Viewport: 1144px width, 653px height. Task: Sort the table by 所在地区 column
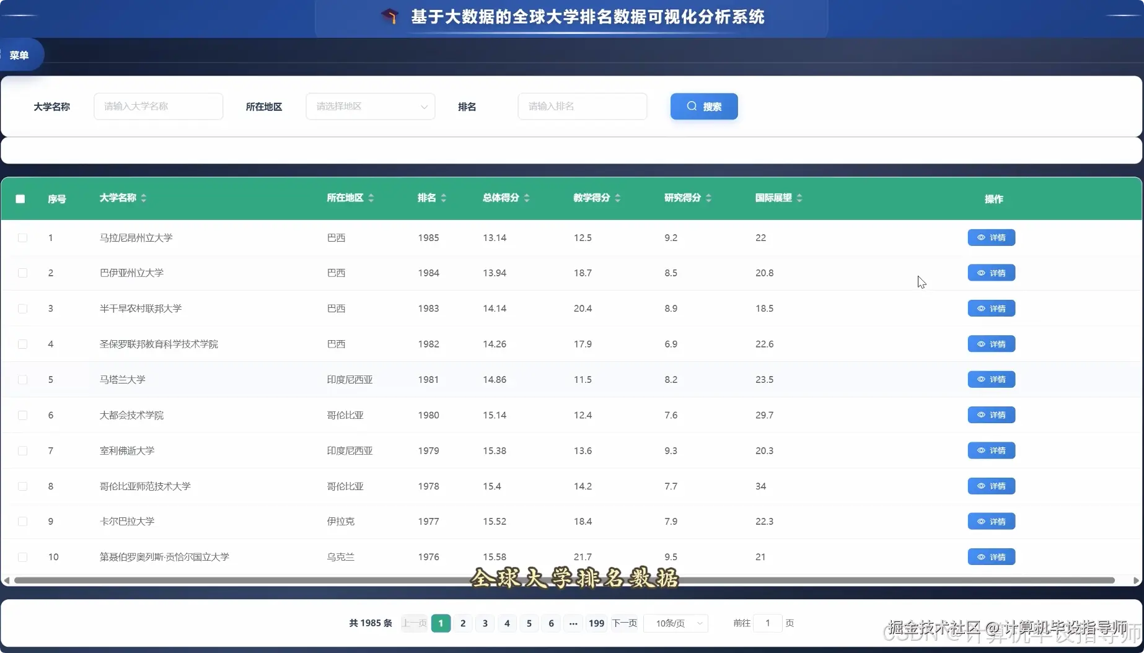(x=371, y=198)
